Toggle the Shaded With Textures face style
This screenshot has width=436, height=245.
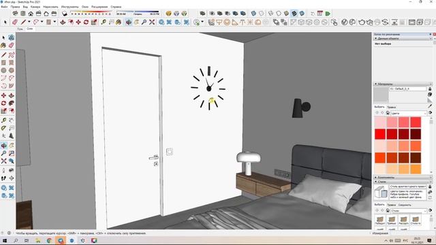(294, 14)
